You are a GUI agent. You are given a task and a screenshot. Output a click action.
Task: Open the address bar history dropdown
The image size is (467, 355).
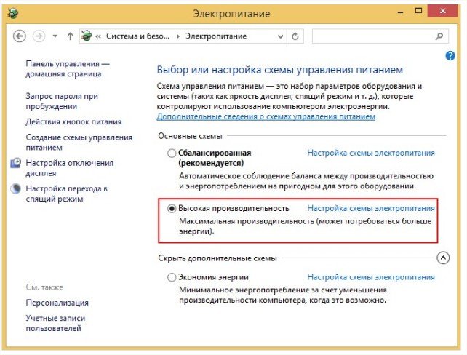pyautogui.click(x=279, y=36)
